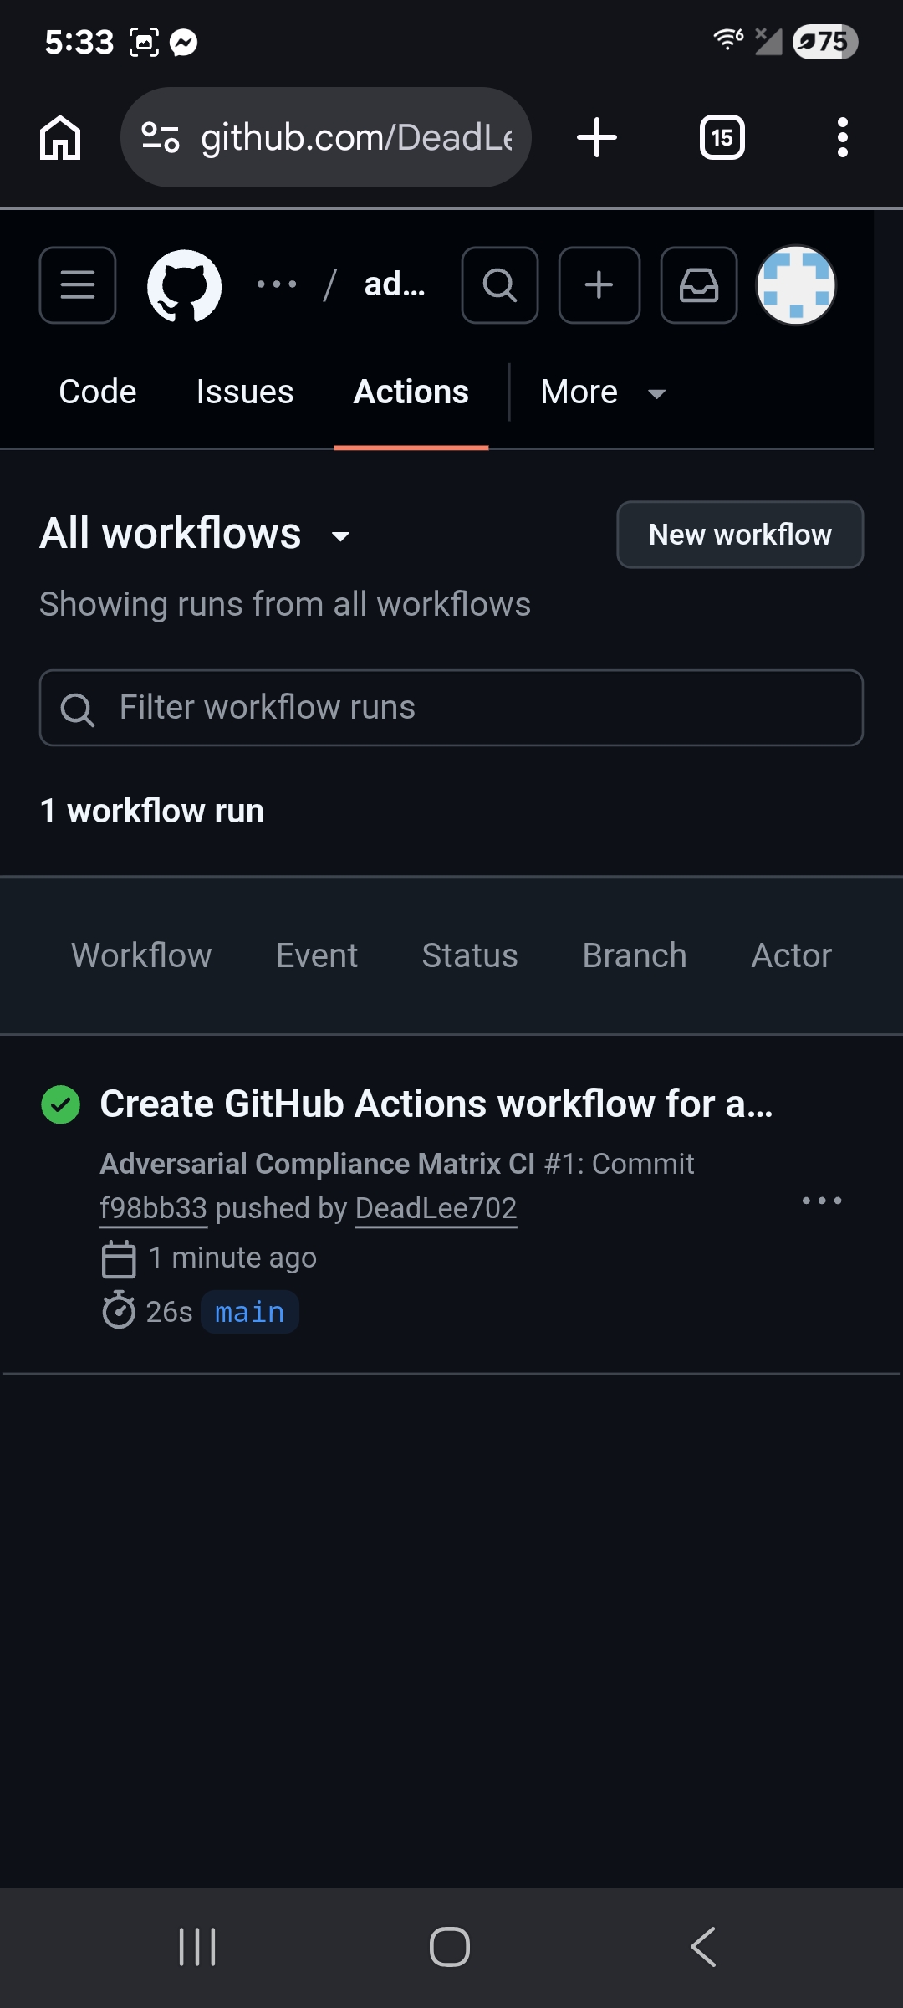Expand the All workflows dropdown
903x2008 pixels.
(x=196, y=534)
